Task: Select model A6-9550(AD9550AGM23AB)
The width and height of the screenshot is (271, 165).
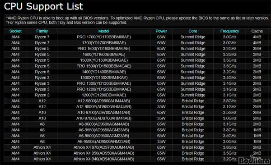Action: pos(104,130)
